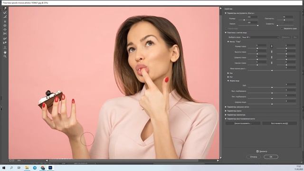The image size is (304, 171).
Task: Open the Windows Start menu
Action: 4,168
